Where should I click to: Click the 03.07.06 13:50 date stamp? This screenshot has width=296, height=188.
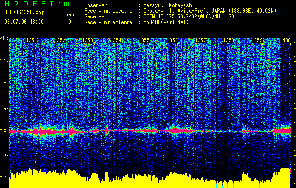tap(24, 22)
